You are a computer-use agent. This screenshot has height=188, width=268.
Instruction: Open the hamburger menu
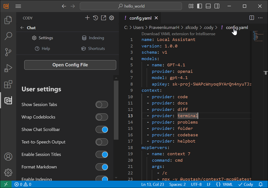18,6
